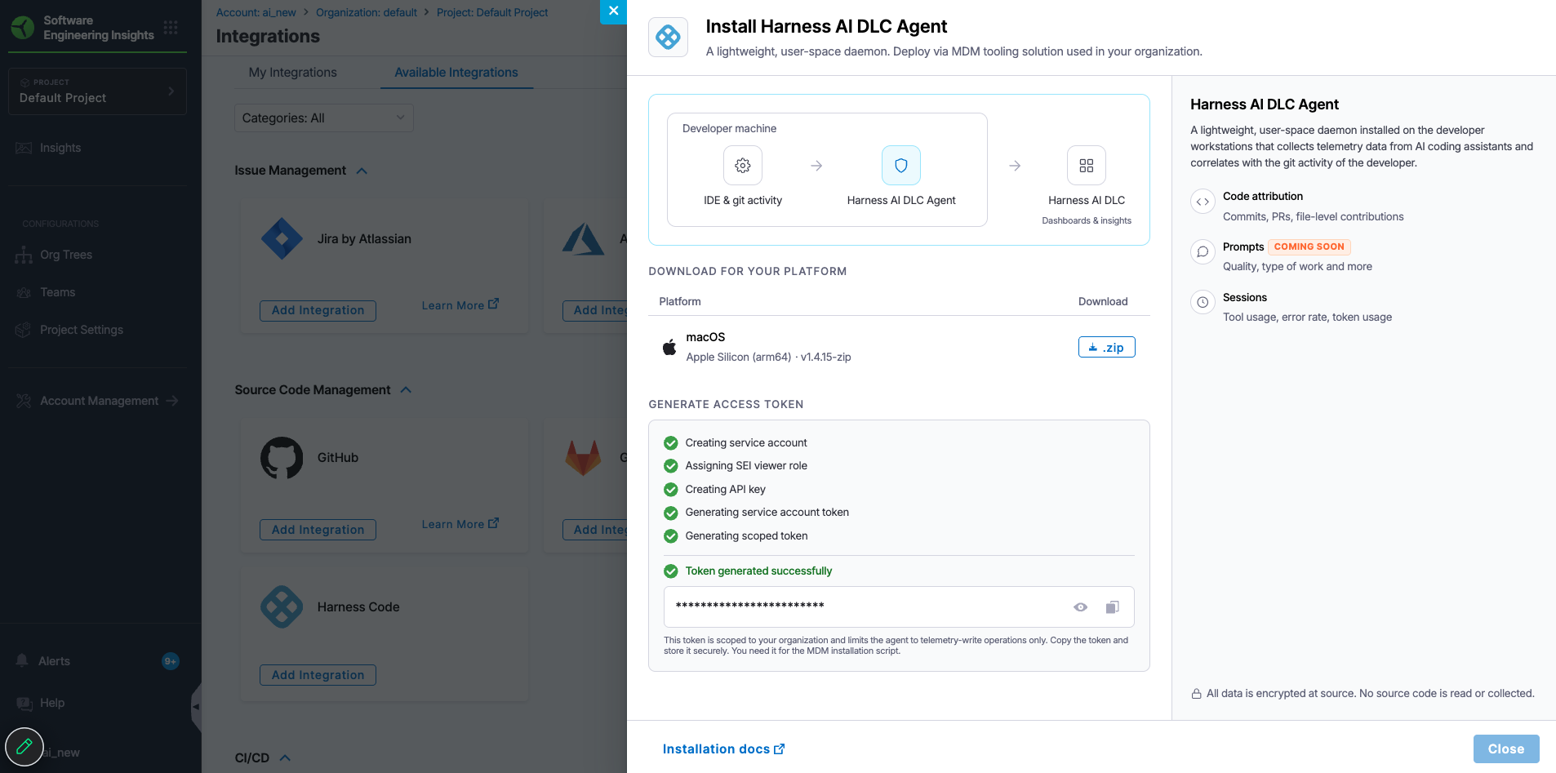Expand the Default Project selector
Image resolution: width=1556 pixels, height=773 pixels.
[x=97, y=91]
